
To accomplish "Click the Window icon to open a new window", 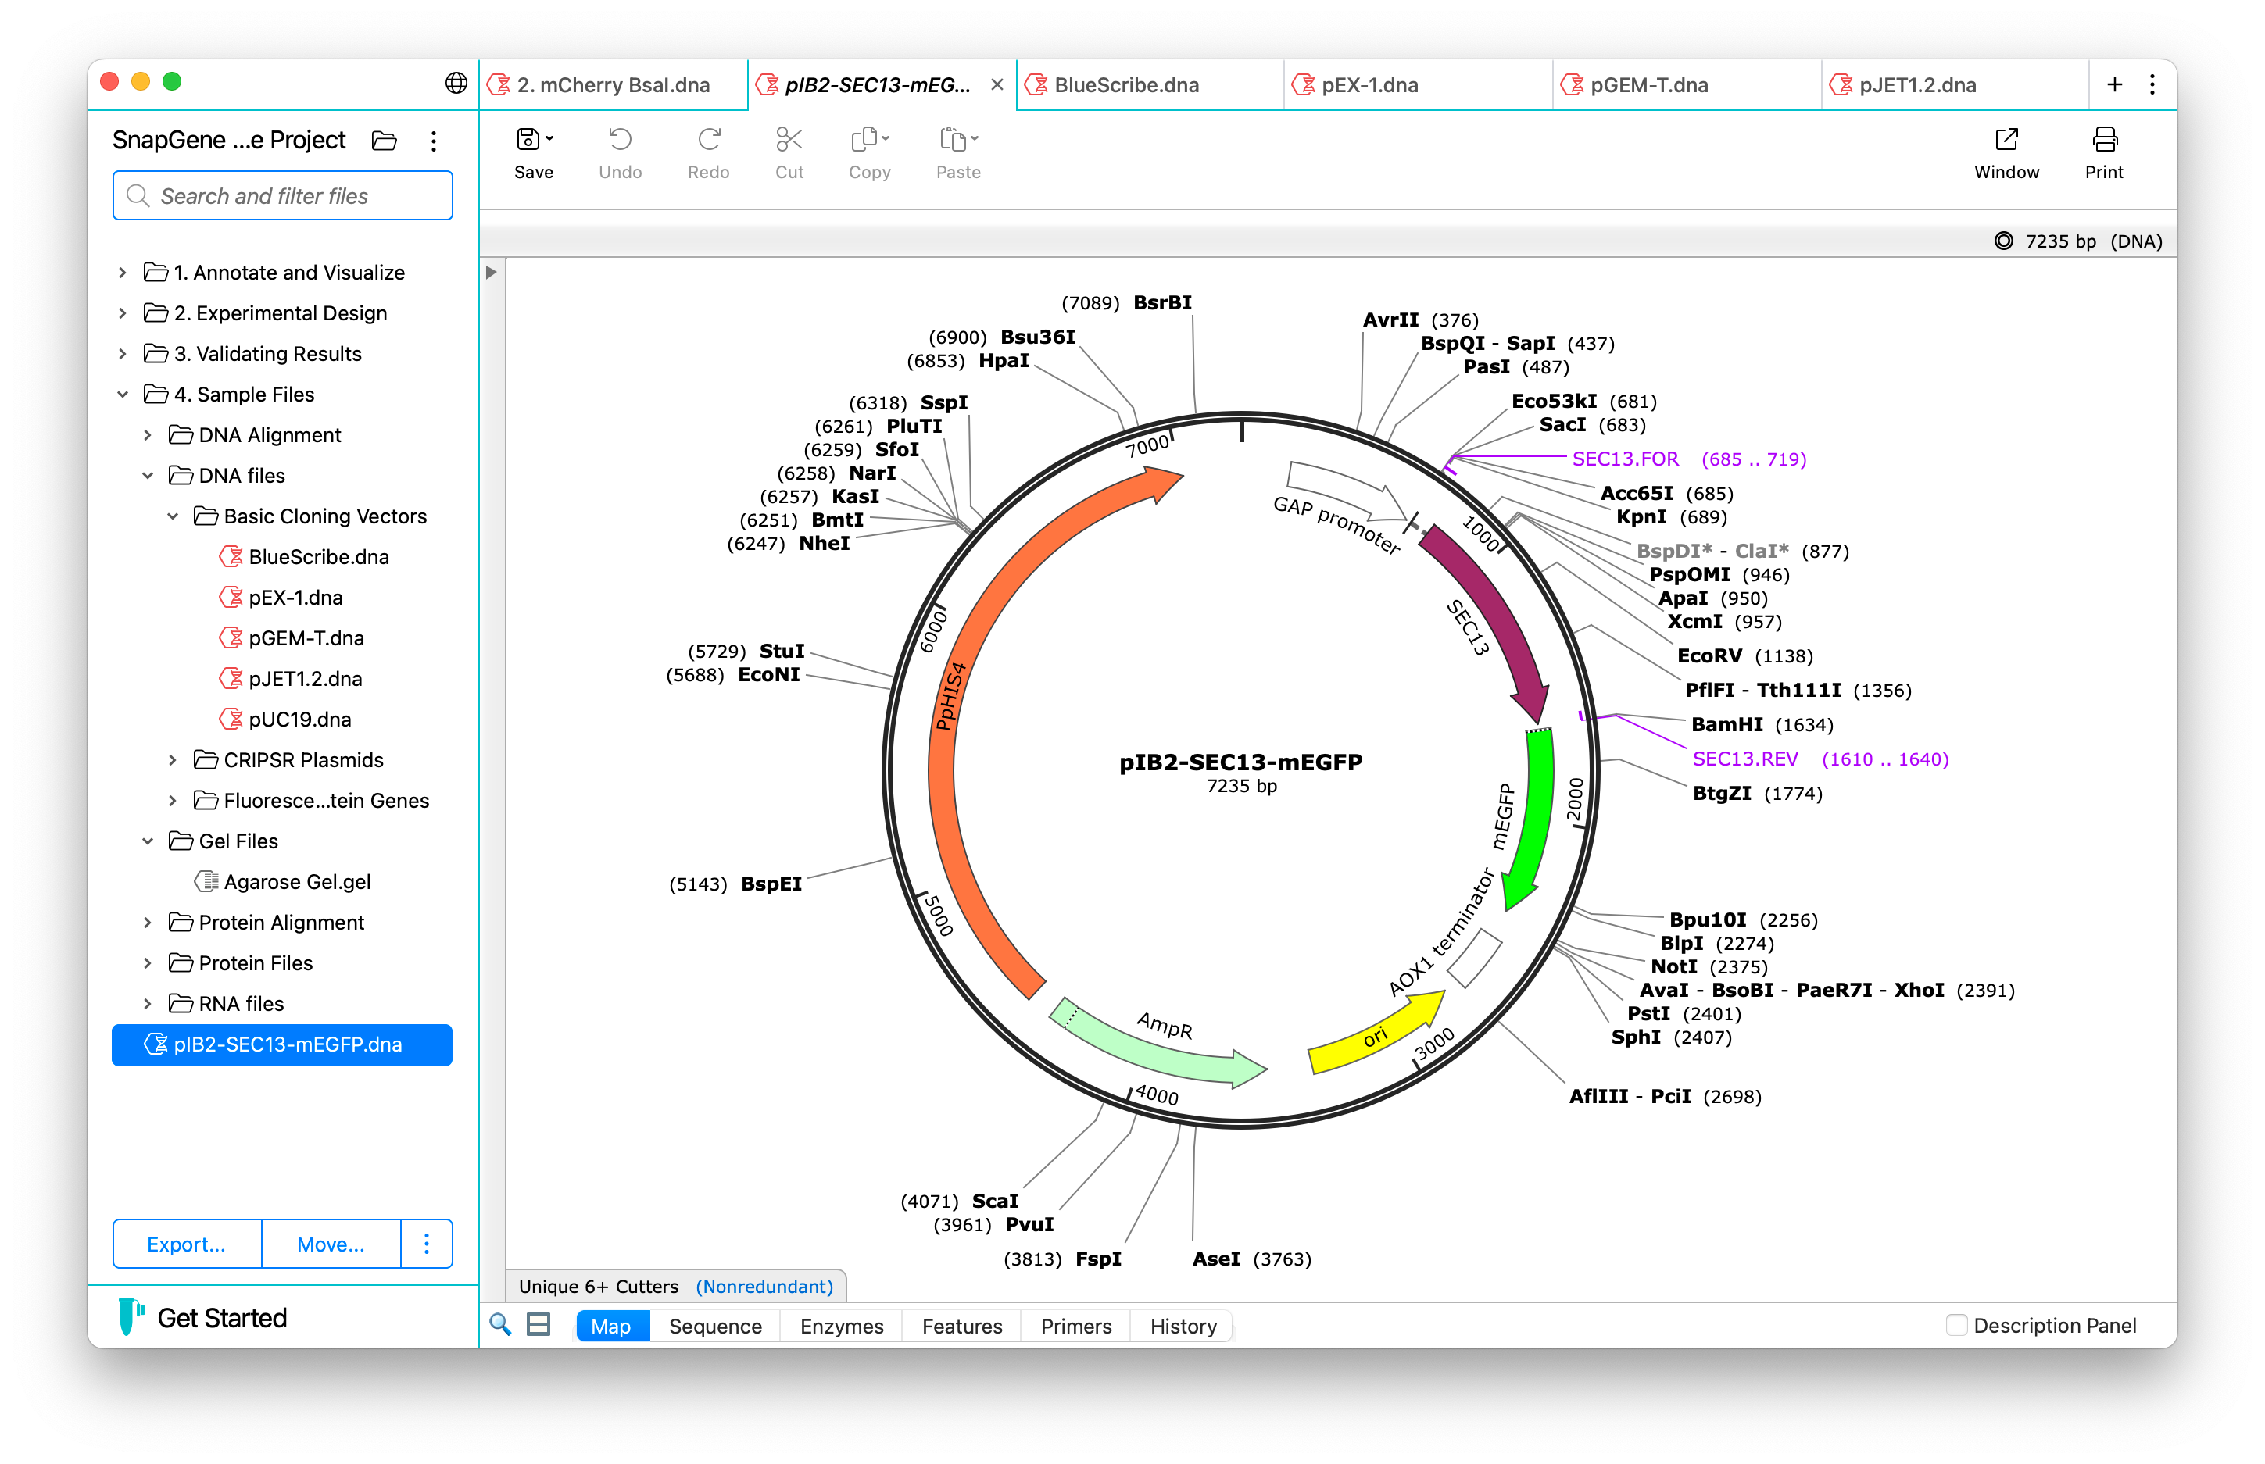I will [2006, 139].
